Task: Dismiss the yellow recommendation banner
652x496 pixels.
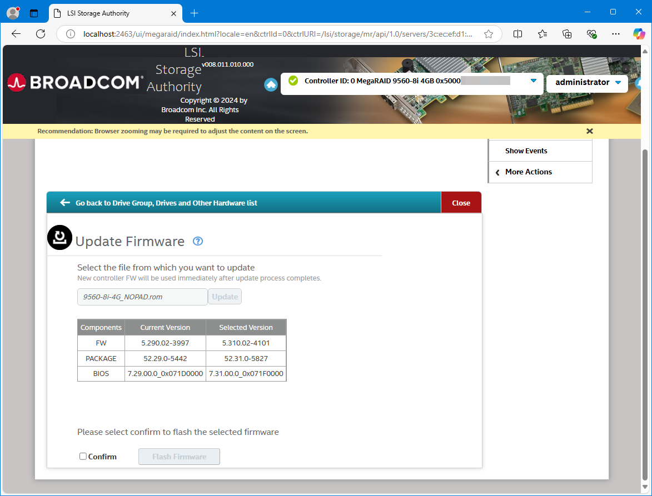Action: coord(589,131)
